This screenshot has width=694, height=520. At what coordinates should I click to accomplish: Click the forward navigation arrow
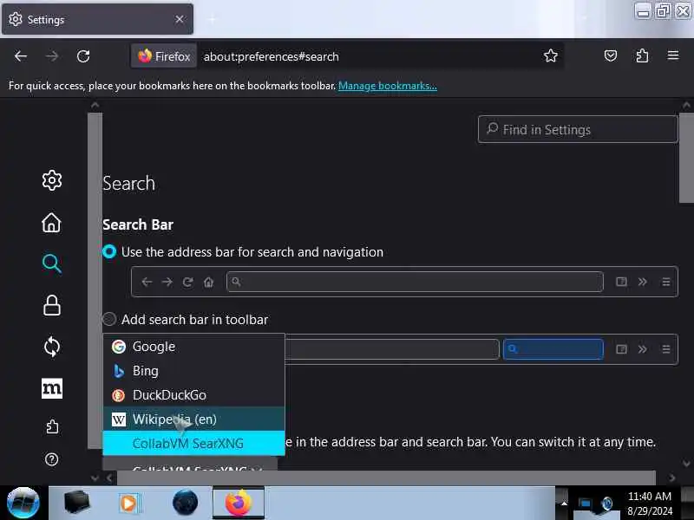pyautogui.click(x=52, y=56)
